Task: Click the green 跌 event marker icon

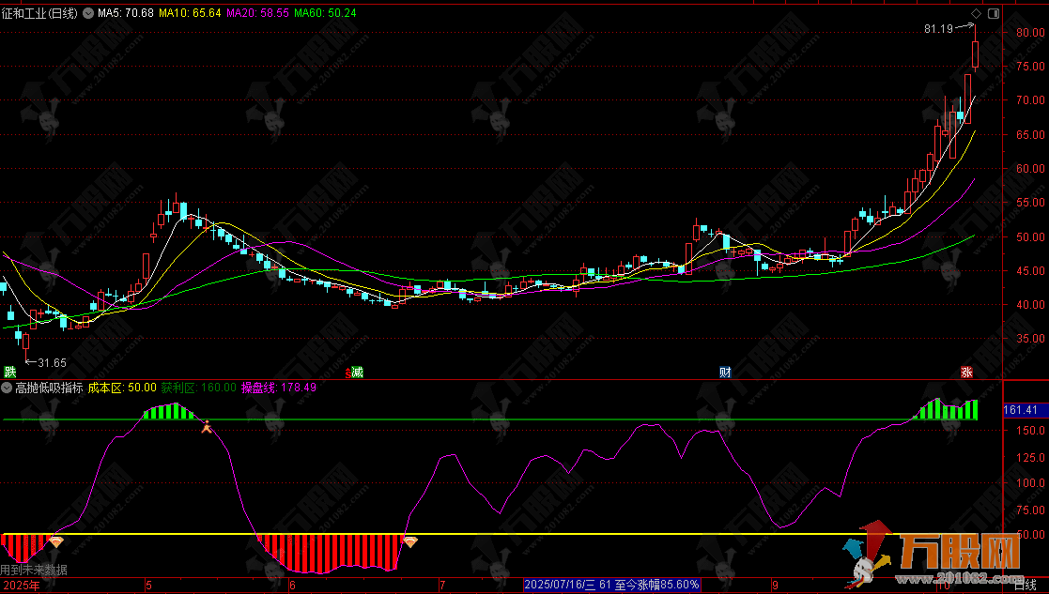Action: [9, 372]
